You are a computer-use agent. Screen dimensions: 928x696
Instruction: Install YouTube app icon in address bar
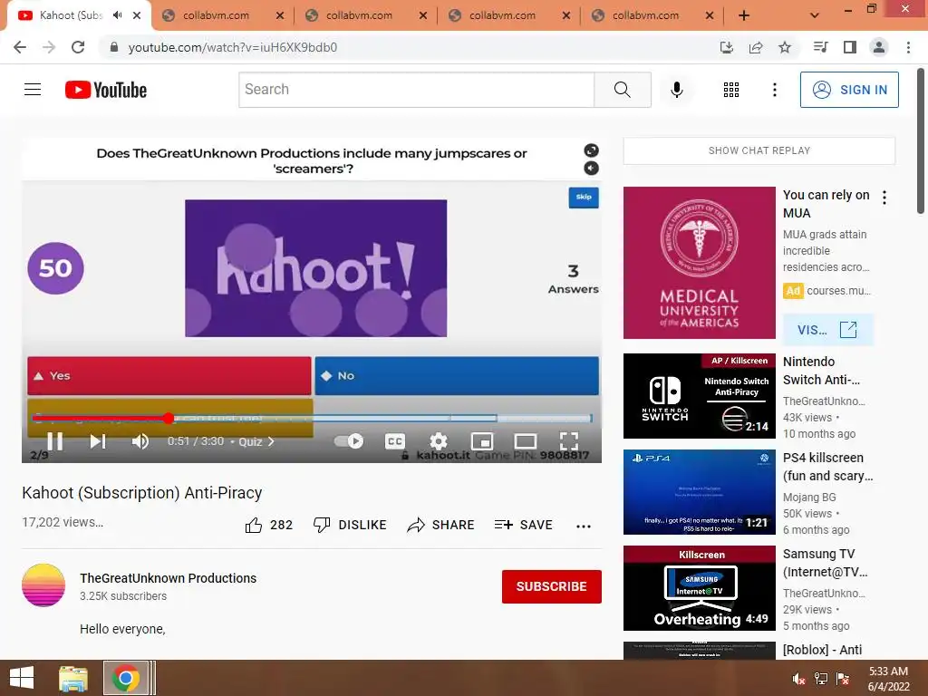click(x=726, y=47)
